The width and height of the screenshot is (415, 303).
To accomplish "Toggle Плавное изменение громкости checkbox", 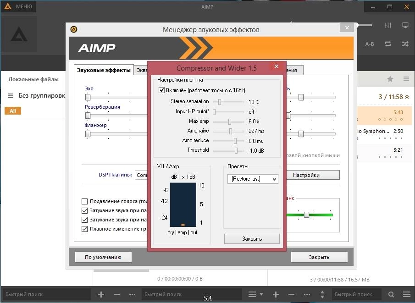I will 85,229.
